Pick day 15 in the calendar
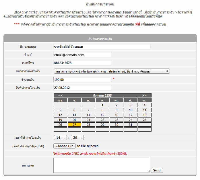The width and height of the screenshot is (200, 180). 102,115
